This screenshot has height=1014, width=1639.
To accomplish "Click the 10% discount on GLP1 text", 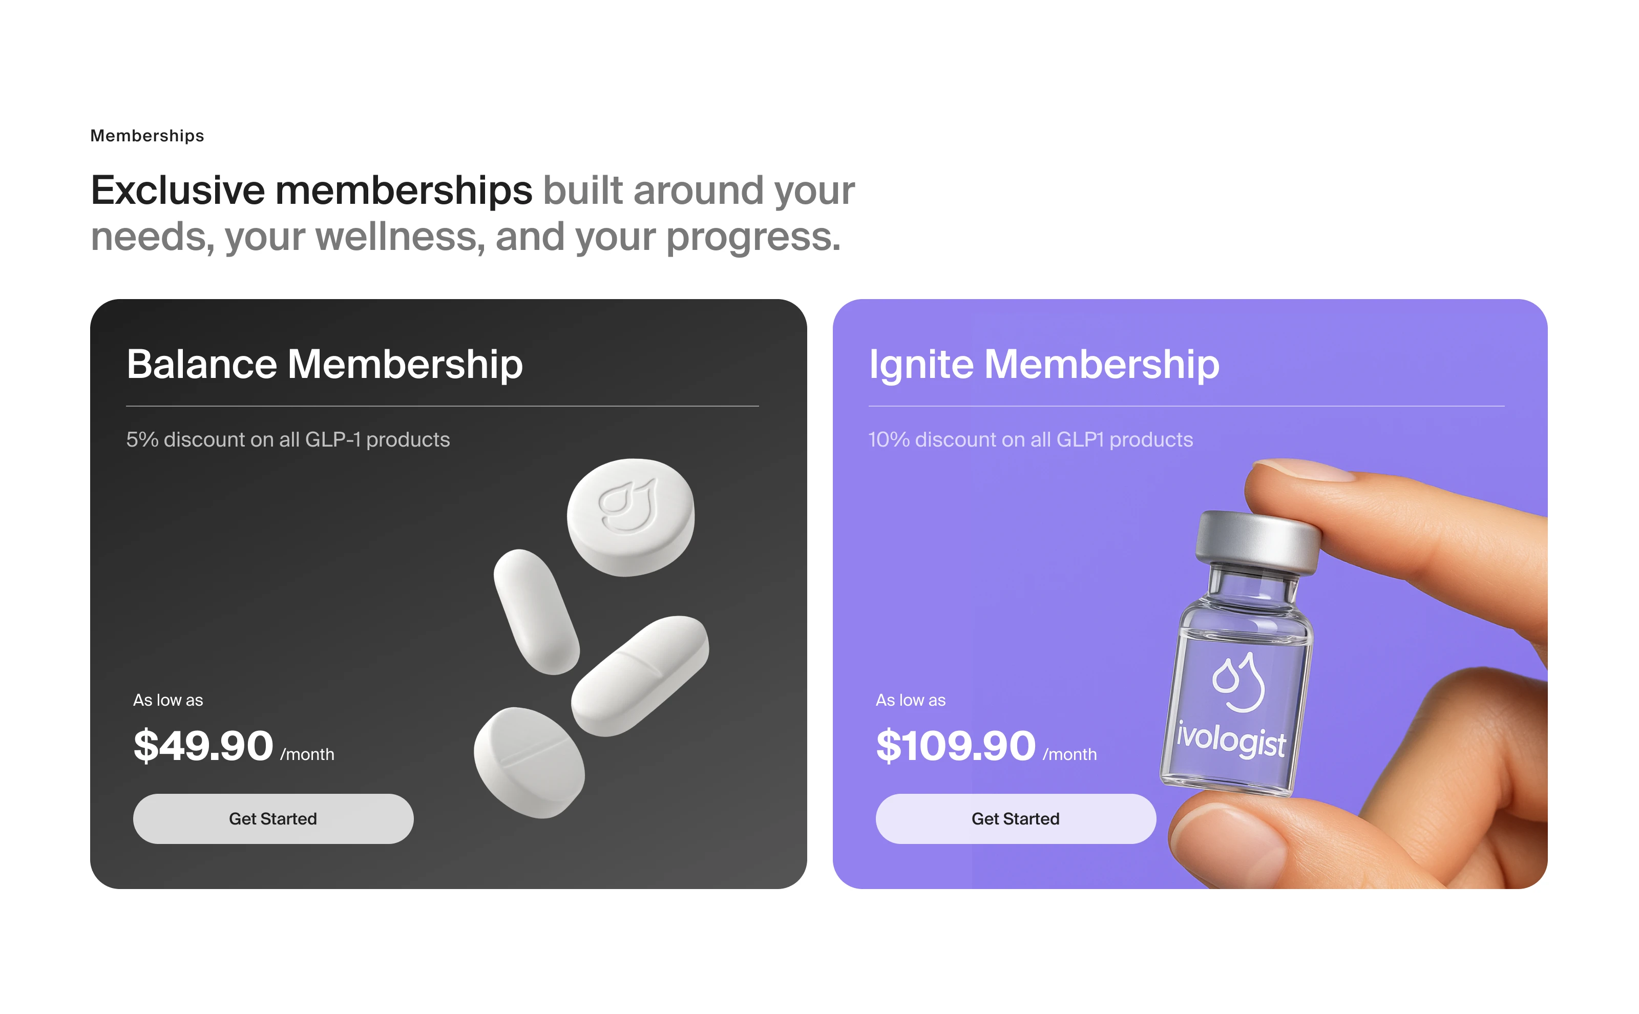I will [1030, 440].
